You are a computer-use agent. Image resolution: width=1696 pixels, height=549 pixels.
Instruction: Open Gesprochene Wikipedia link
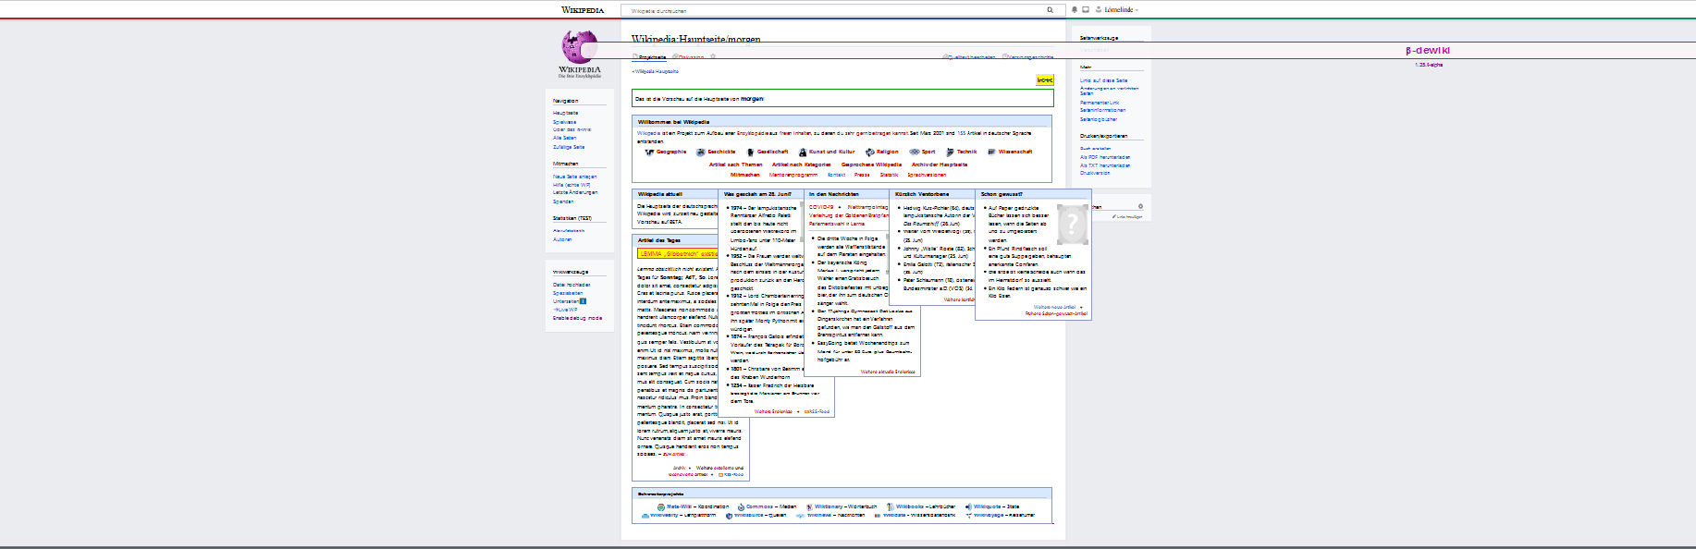pos(871,165)
